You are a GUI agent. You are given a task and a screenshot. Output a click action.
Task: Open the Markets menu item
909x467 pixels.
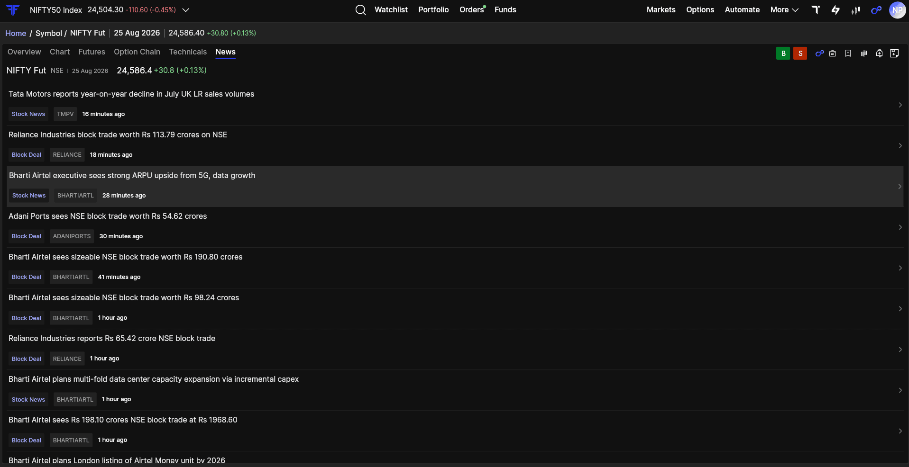point(661,10)
